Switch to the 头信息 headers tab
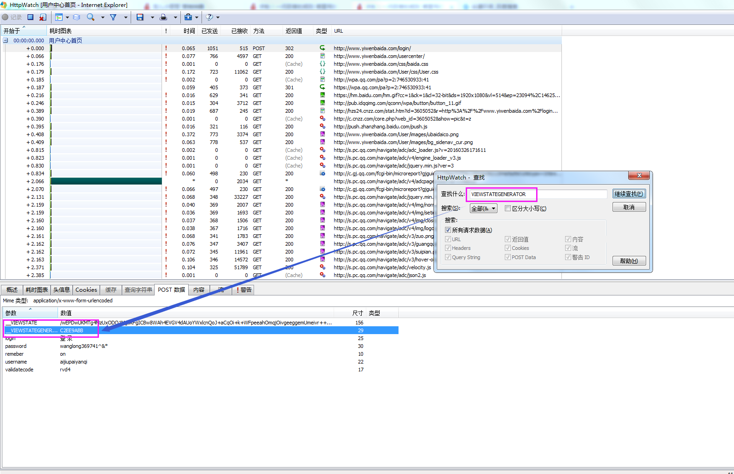 click(61, 290)
